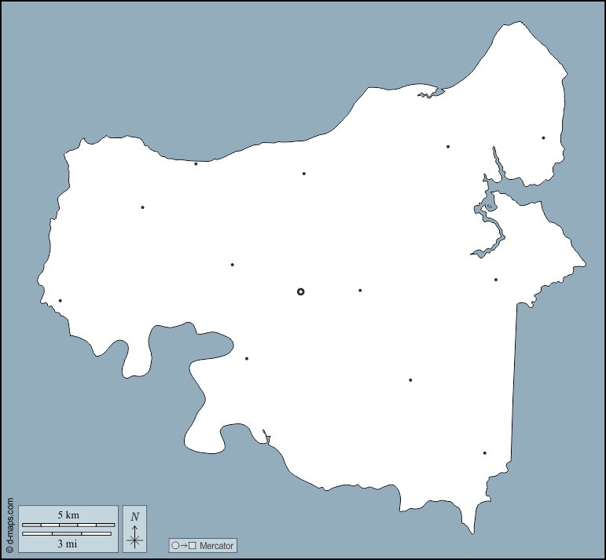Click the town dot beside the southwestern bay
The image size is (606, 560).
pyautogui.click(x=246, y=359)
